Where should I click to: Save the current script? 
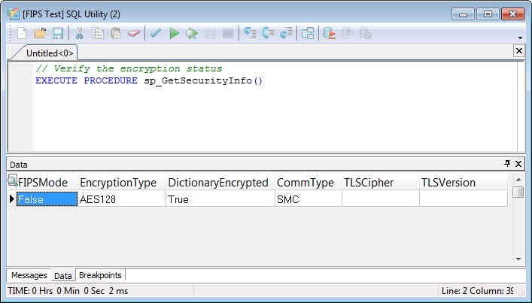click(x=58, y=33)
